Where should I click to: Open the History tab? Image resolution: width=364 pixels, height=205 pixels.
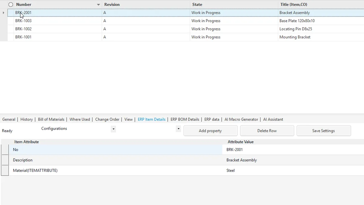click(x=27, y=119)
